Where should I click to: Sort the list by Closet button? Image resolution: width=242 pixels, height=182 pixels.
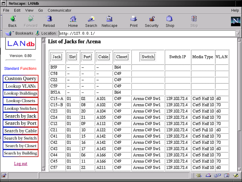pos(122,57)
